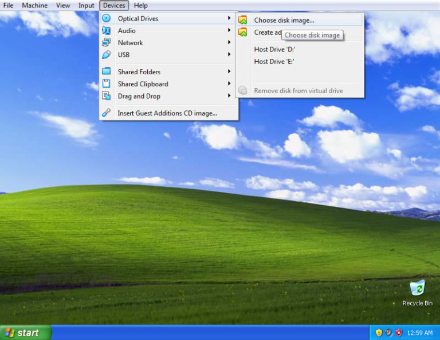
Task: Click the greyed Remove disk icon
Action: click(x=242, y=90)
